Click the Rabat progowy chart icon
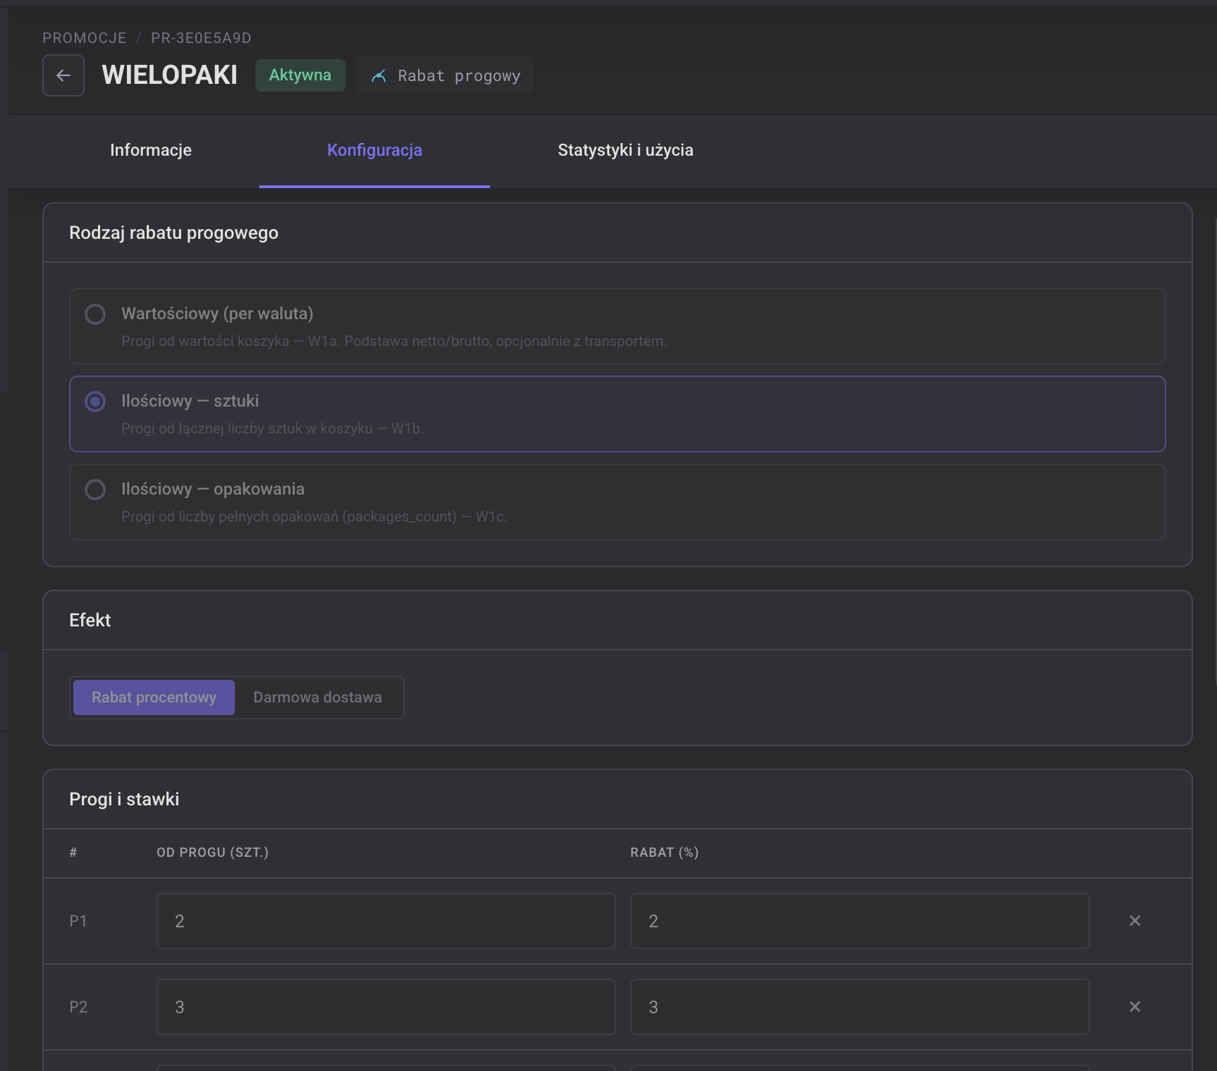 click(379, 76)
